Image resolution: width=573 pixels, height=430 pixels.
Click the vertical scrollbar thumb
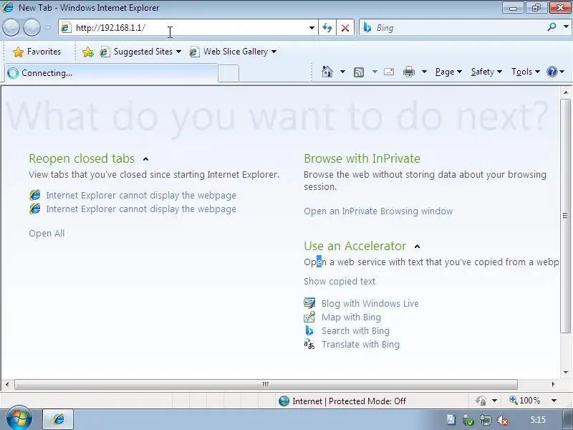point(566,216)
